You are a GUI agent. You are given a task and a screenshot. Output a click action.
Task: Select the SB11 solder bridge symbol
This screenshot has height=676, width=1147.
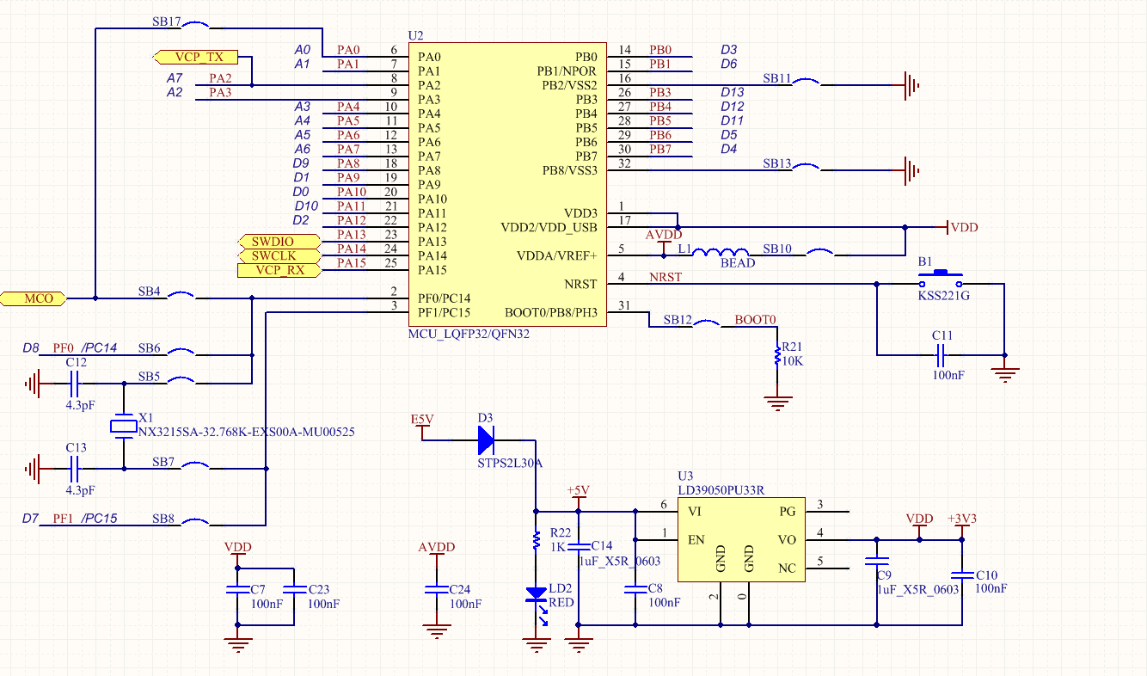pyautogui.click(x=805, y=83)
